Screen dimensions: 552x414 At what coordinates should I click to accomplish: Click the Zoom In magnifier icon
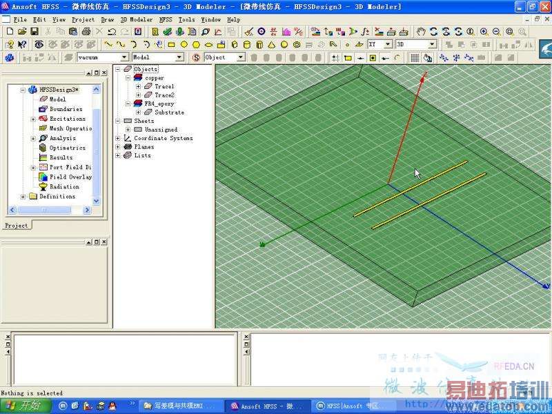pos(484,32)
